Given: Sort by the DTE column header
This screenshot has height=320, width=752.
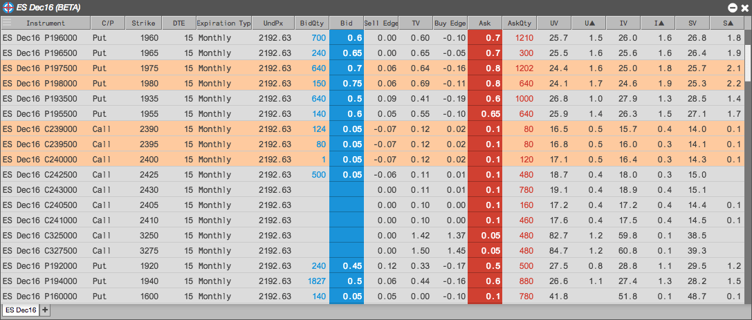Looking at the screenshot, I should [x=179, y=23].
